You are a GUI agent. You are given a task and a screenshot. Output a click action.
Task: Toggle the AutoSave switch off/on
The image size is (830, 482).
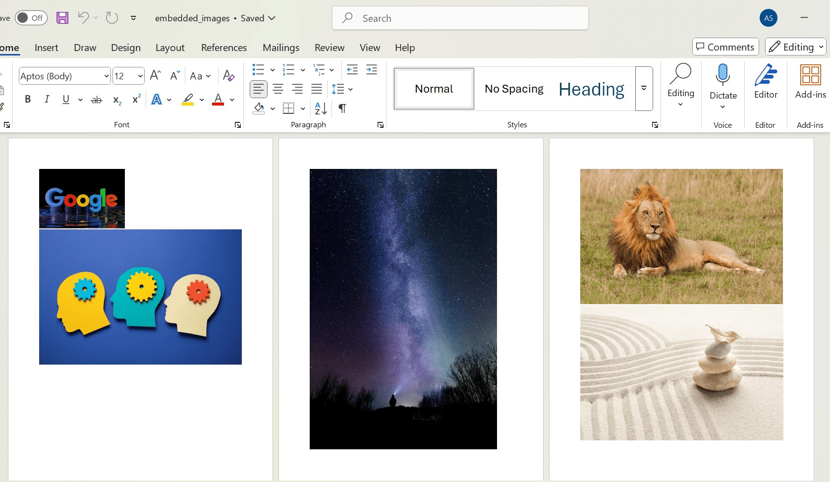(31, 18)
